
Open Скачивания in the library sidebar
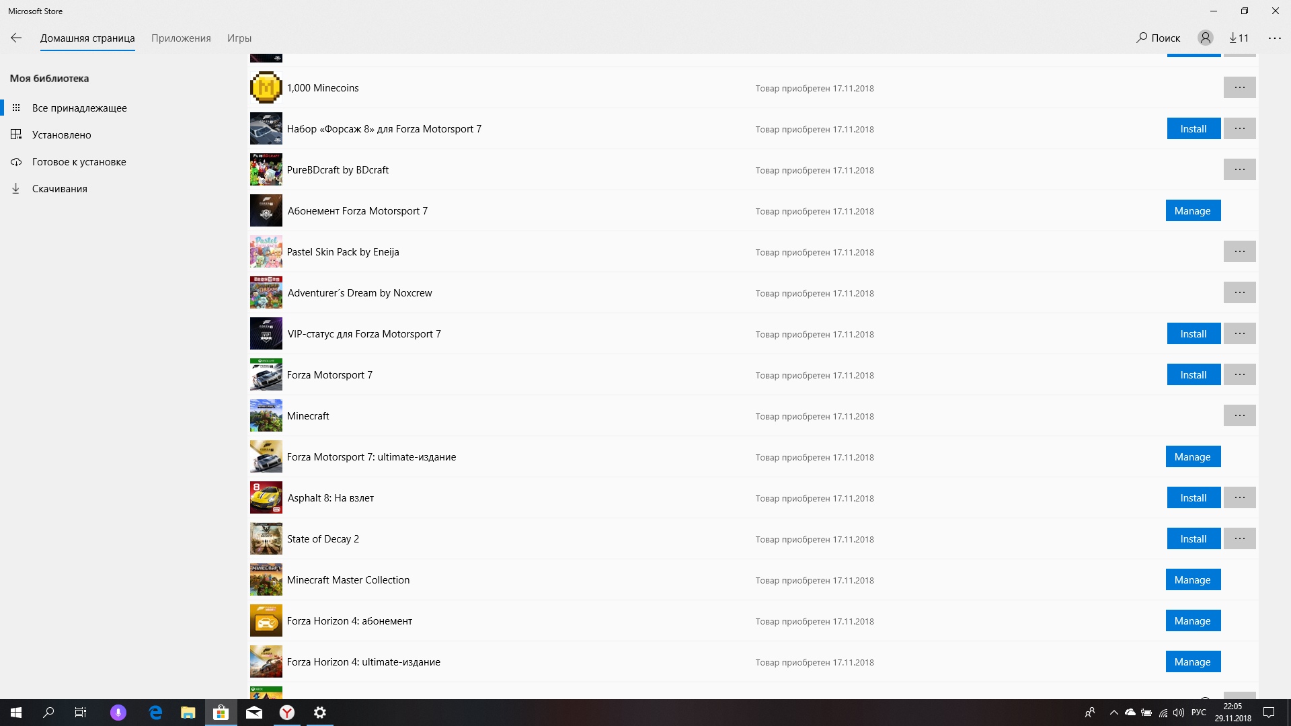tap(60, 189)
